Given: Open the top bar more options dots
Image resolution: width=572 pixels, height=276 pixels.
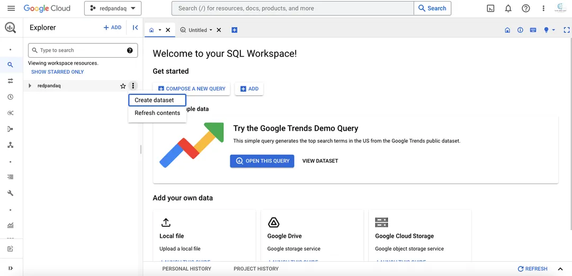Looking at the screenshot, I should tap(543, 8).
